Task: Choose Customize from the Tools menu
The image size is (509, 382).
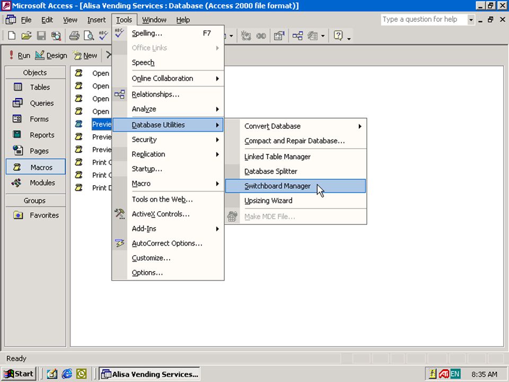Action: click(168, 258)
